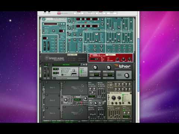Click the Subtractor master Level slider

[131, 23]
